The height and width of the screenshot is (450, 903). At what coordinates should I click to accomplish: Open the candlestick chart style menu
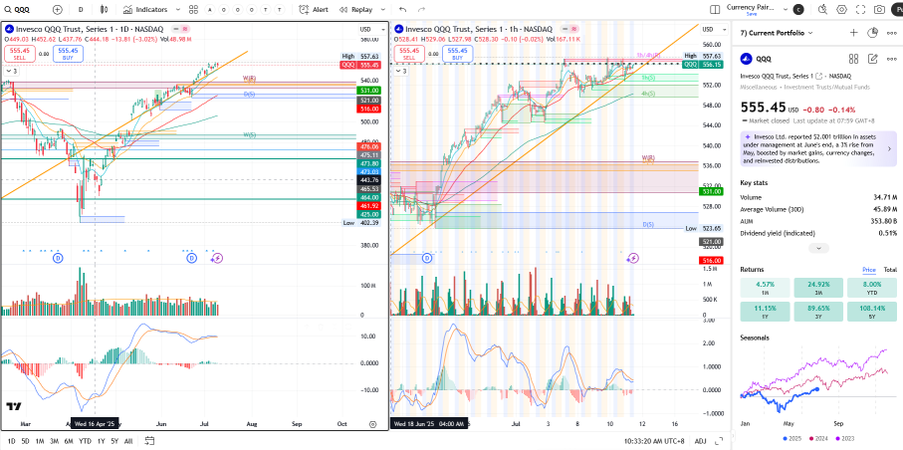[104, 10]
